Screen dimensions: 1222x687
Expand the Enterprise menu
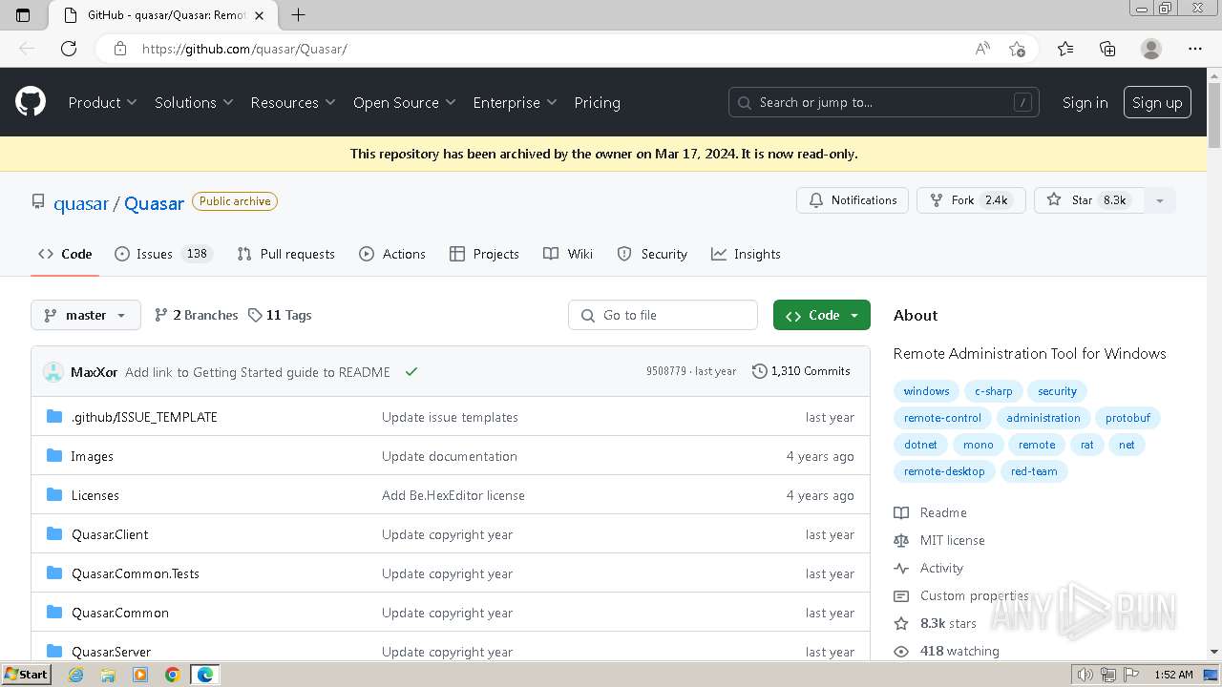coord(515,102)
